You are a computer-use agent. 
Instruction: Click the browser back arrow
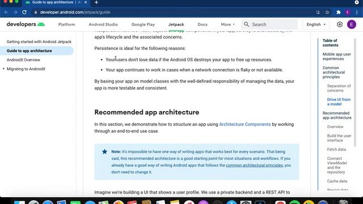point(6,12)
